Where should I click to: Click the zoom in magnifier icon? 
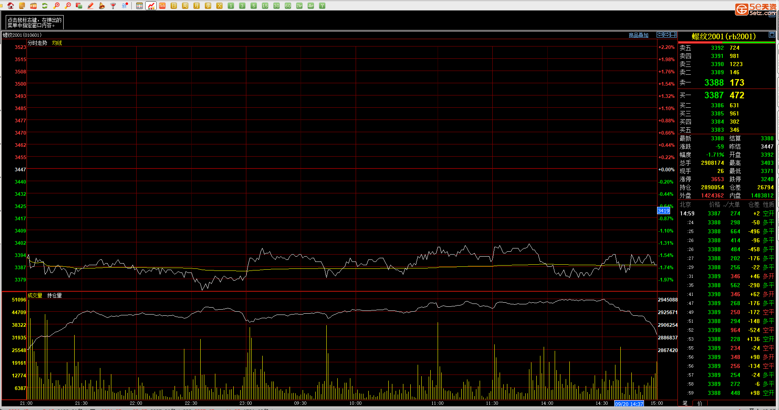coord(56,6)
